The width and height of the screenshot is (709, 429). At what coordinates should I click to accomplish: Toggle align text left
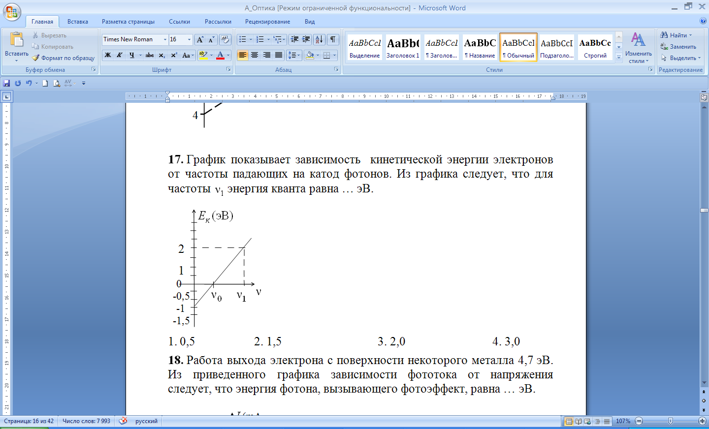pos(243,55)
